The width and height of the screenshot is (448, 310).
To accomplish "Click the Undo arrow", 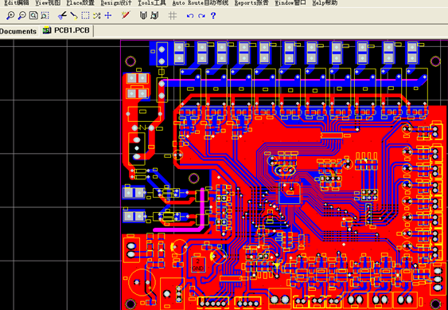I will click(x=190, y=16).
